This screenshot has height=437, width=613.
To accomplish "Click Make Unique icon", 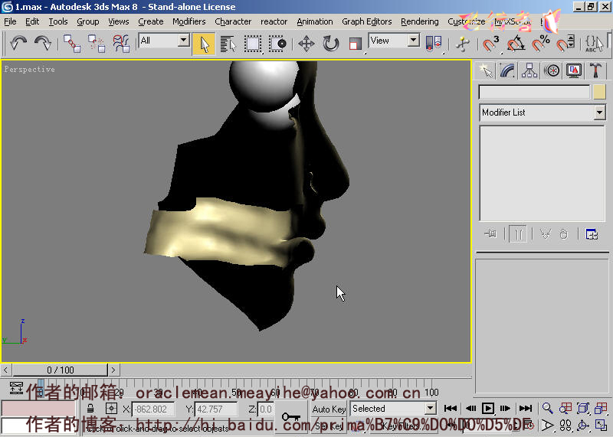I will point(545,234).
